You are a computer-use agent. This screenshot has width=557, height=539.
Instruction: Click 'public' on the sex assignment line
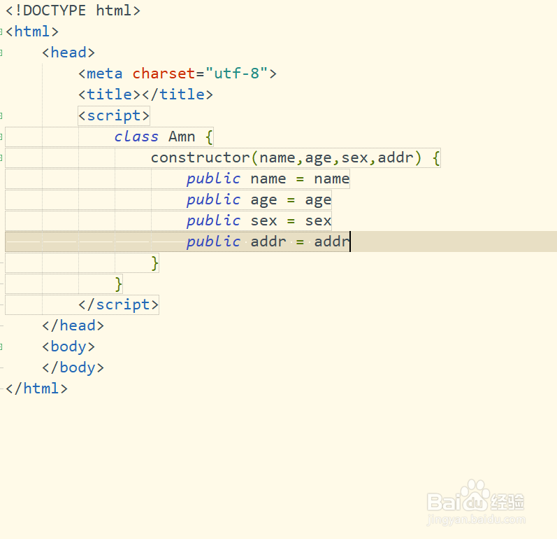tap(213, 221)
